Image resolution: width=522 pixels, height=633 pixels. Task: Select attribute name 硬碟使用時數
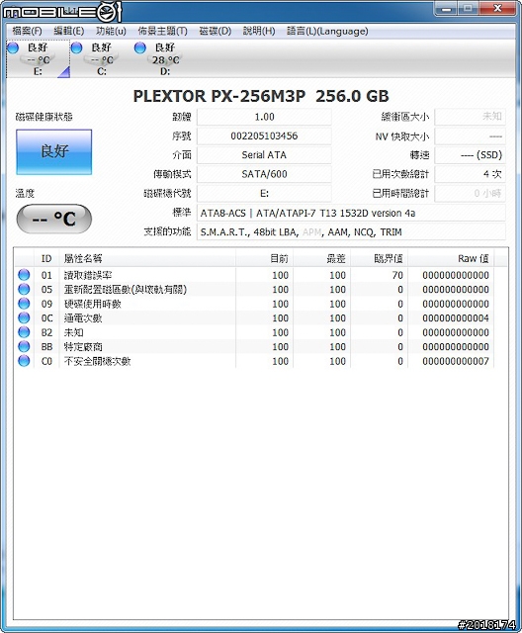tap(93, 304)
